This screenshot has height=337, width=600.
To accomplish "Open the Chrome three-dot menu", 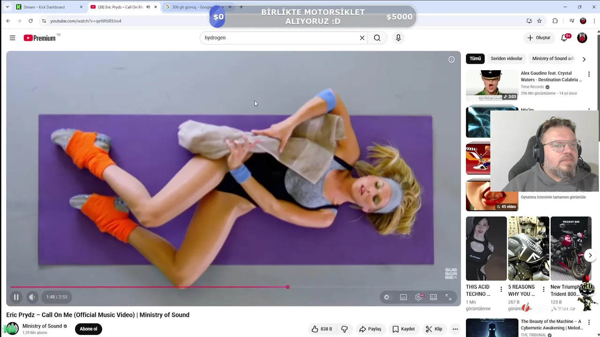I will 594,21.
